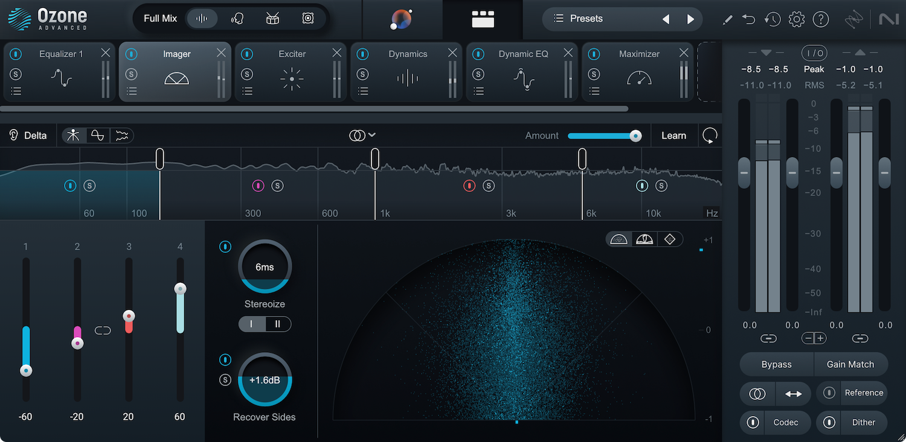Viewport: 906px width, 442px height.
Task: Switch to the Equalizer 1 module tab
Action: (60, 54)
